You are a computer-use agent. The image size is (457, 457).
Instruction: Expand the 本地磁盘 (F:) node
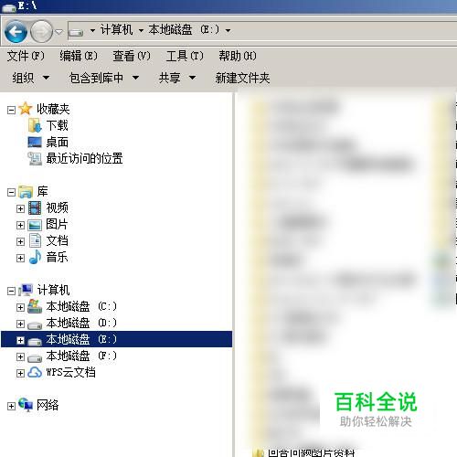(x=20, y=356)
